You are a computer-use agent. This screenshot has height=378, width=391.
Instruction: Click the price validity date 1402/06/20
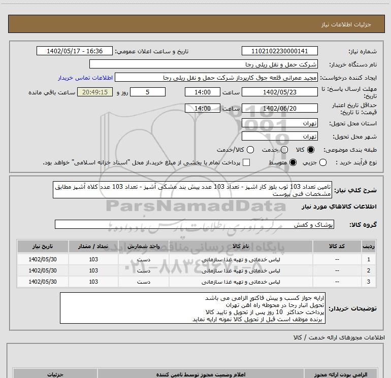pos(279,108)
